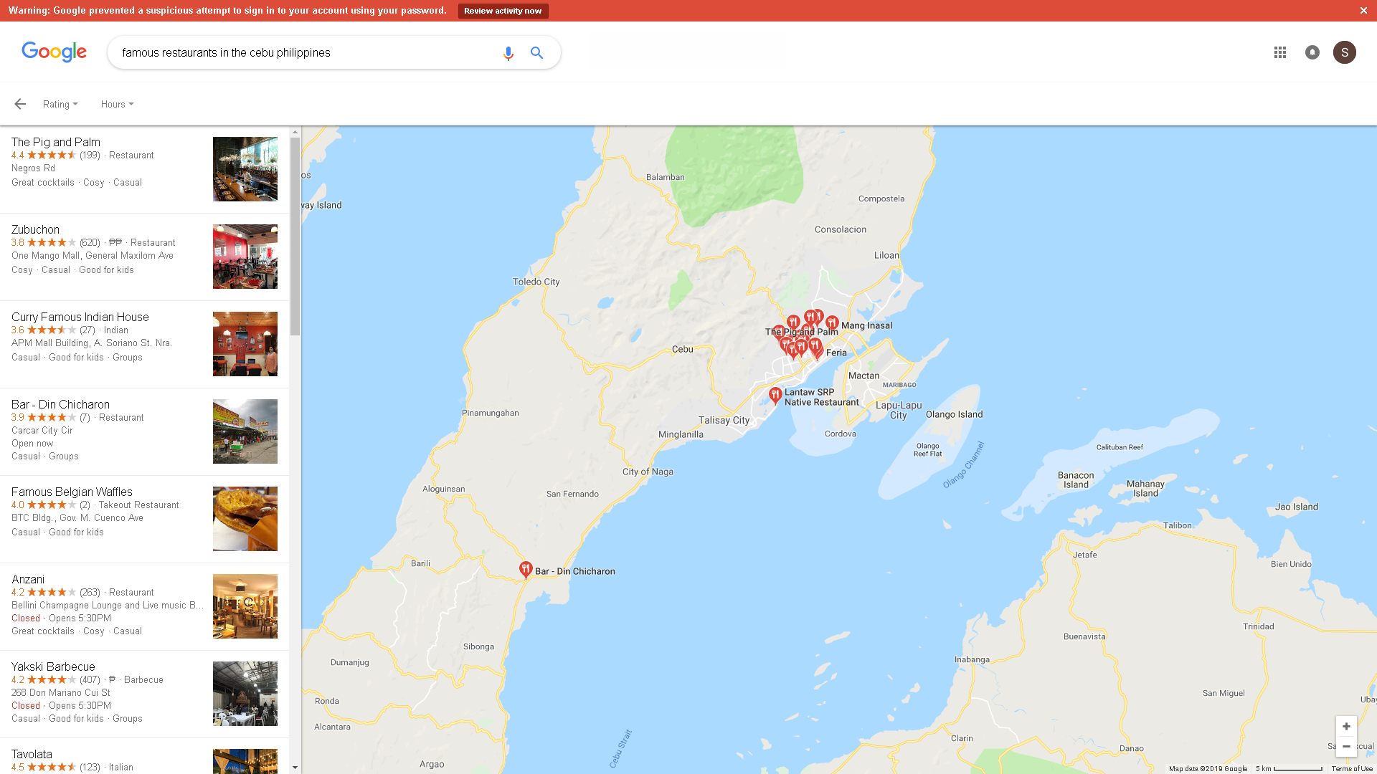Click the Famous Belgian Waffles photo thumbnail

[x=245, y=519]
